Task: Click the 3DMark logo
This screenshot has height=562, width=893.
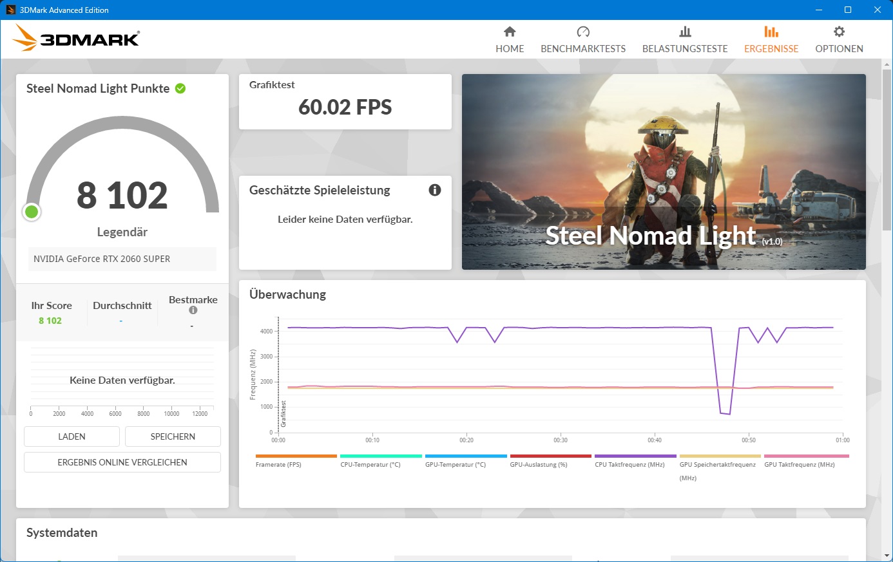Action: click(x=76, y=38)
